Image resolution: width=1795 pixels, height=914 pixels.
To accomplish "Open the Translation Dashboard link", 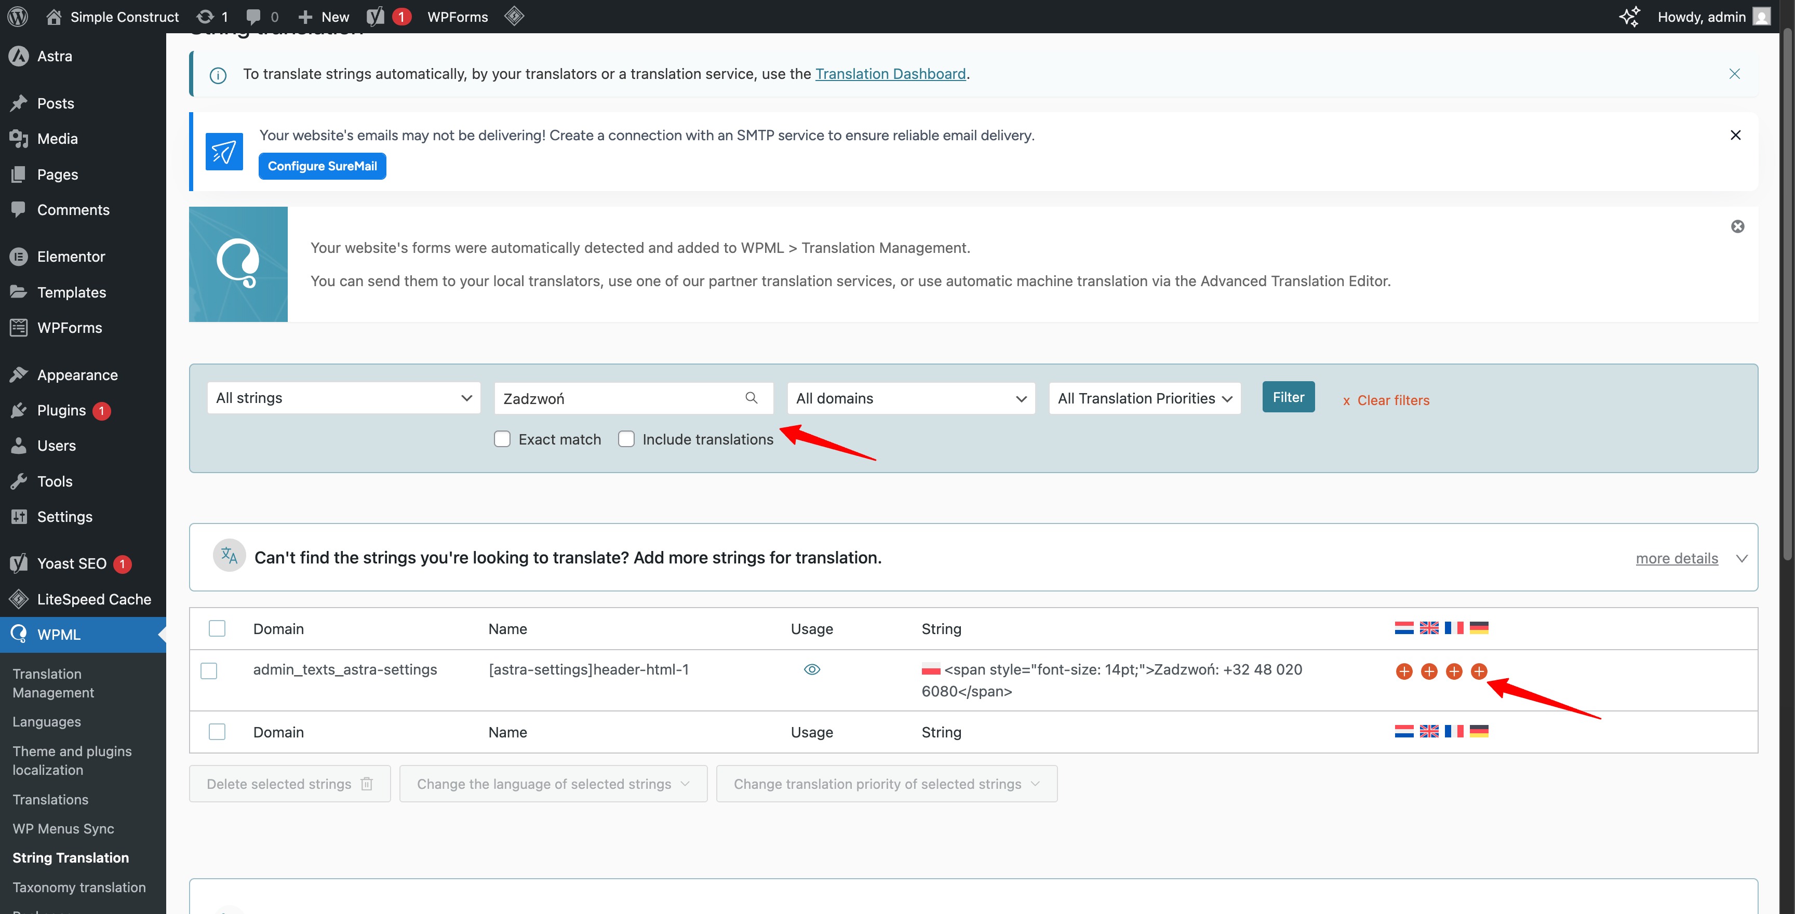I will click(x=891, y=74).
